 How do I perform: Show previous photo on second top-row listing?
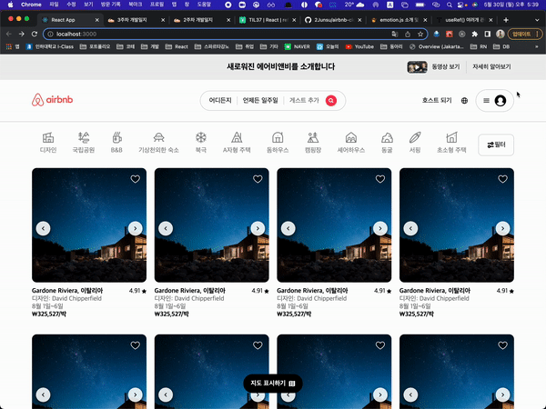(x=166, y=228)
